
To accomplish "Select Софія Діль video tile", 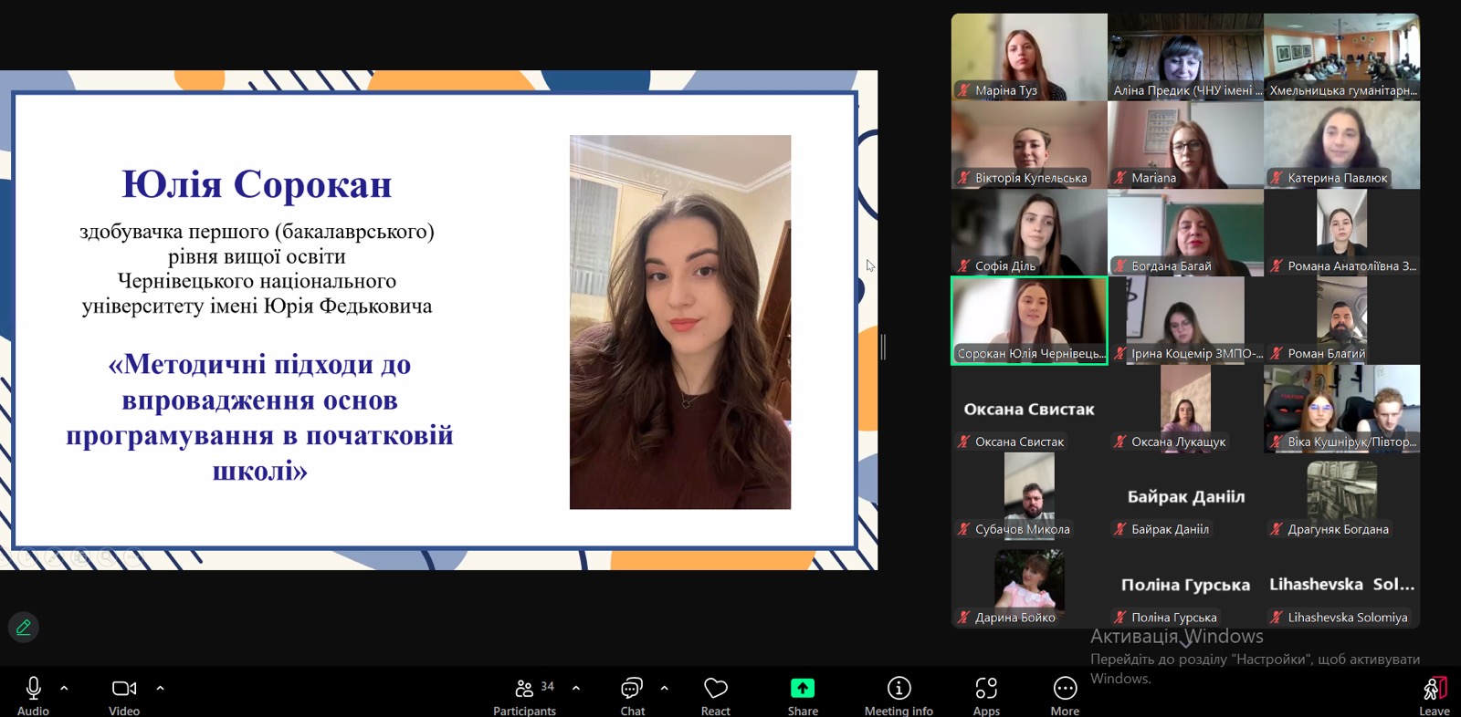I will coord(1029,233).
